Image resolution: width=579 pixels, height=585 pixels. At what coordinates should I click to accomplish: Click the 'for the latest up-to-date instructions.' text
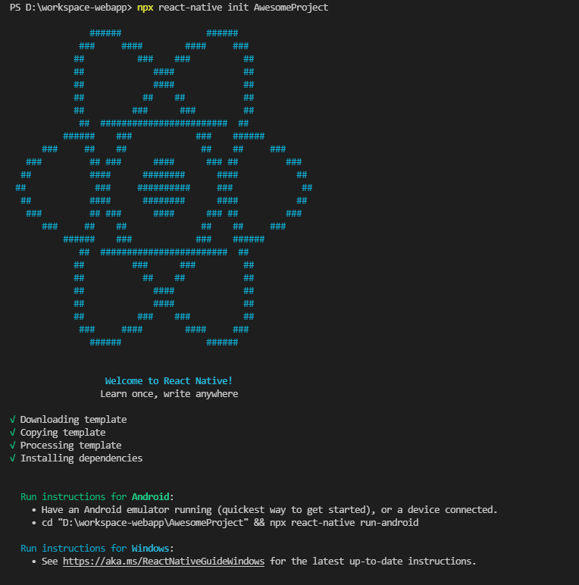click(373, 561)
